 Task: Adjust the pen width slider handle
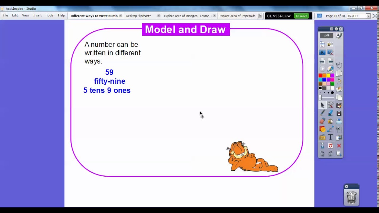tap(320, 98)
